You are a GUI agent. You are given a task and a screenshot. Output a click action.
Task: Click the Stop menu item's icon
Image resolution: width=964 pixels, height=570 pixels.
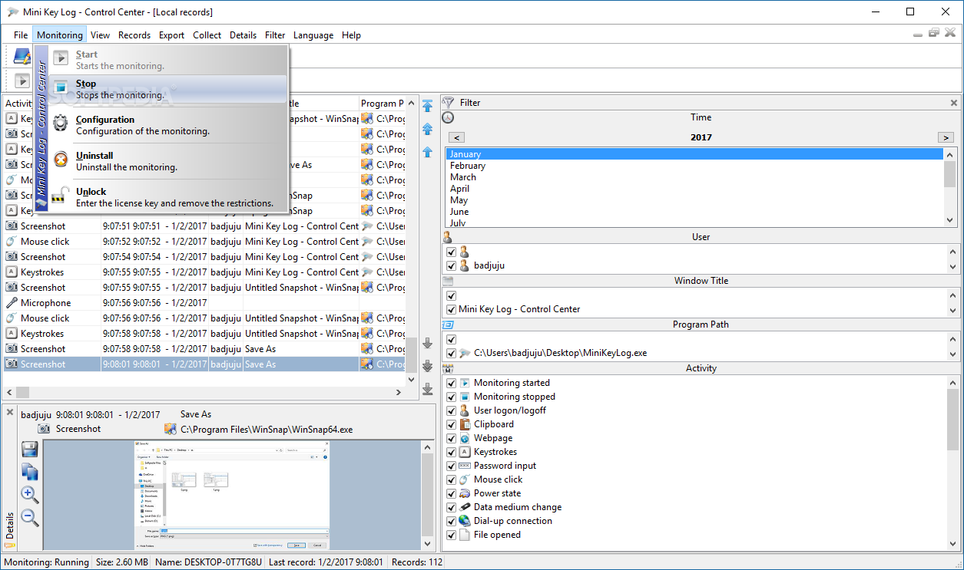click(x=61, y=88)
